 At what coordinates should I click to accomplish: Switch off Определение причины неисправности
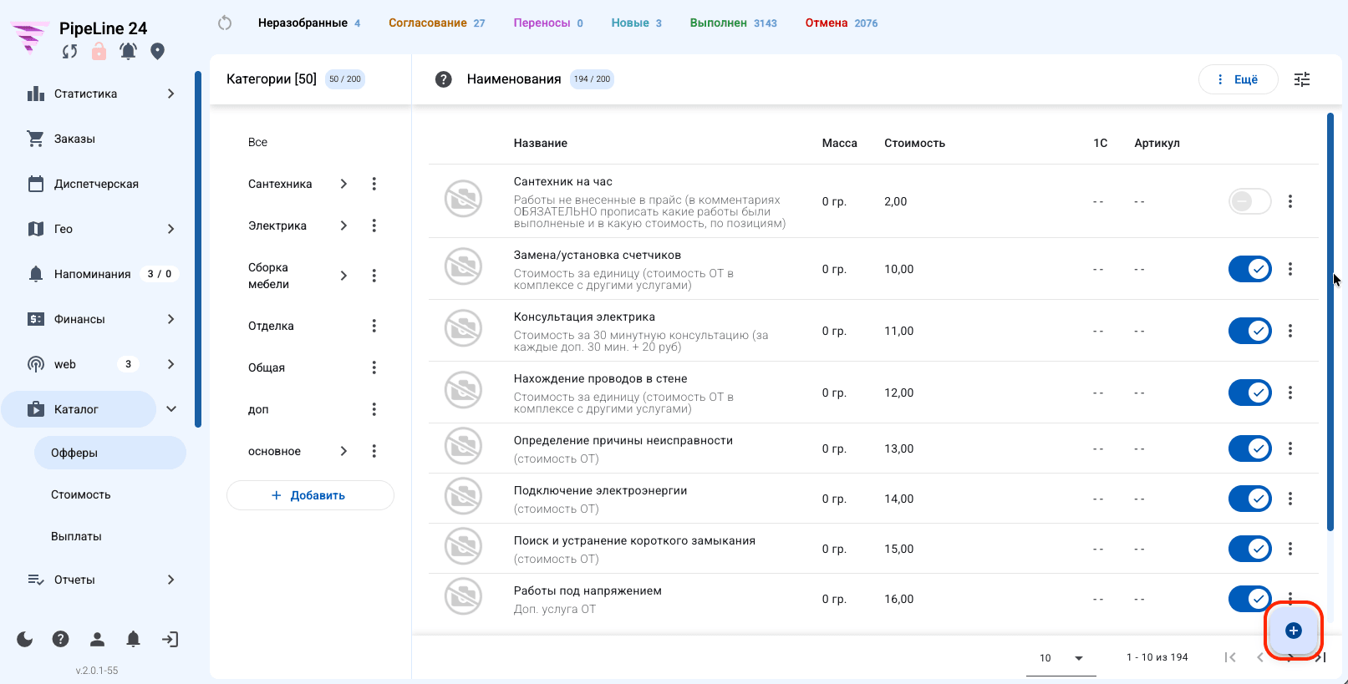(1250, 448)
